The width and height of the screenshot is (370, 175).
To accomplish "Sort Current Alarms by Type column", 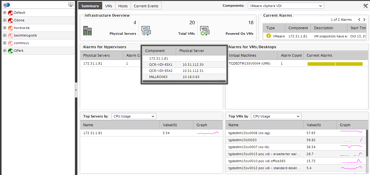I will pyautogui.click(x=274, y=28).
